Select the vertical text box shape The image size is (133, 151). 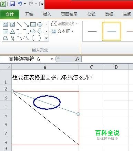point(12,24)
